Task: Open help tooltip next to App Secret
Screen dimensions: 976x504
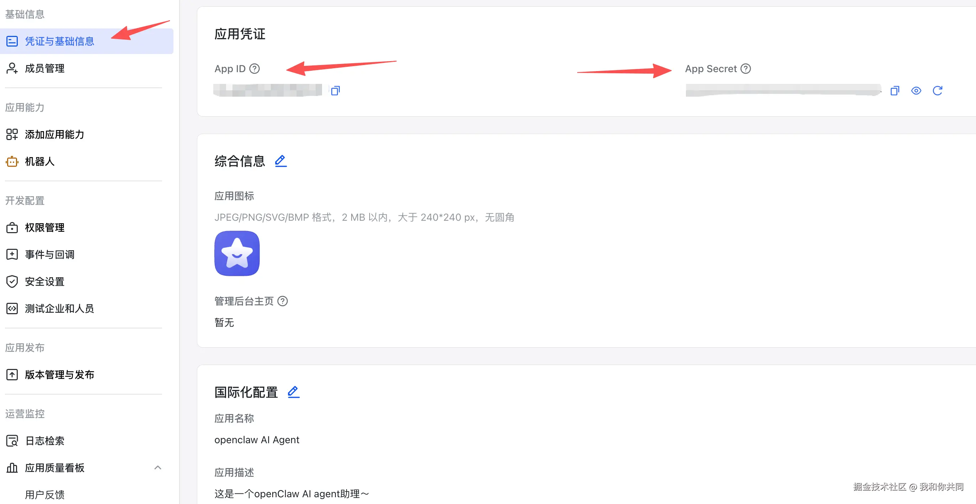Action: point(746,69)
